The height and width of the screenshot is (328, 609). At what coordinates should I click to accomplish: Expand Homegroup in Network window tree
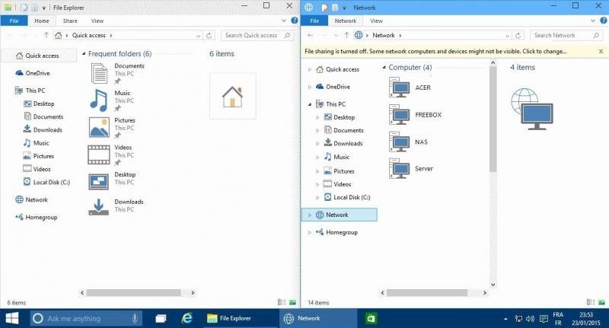pos(310,233)
